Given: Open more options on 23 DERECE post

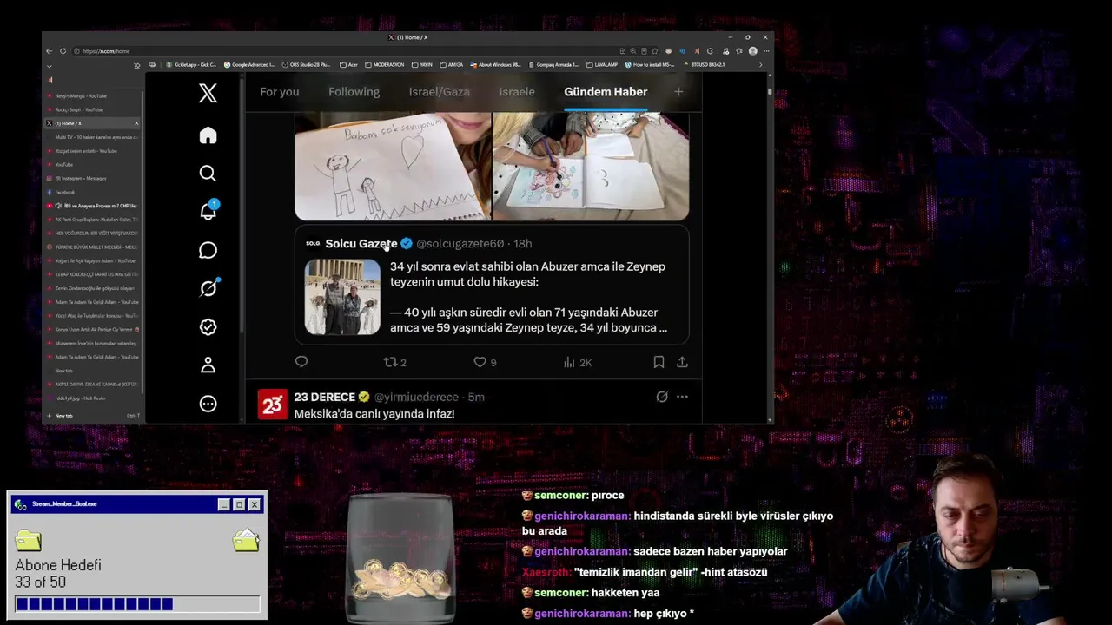Looking at the screenshot, I should click(682, 397).
